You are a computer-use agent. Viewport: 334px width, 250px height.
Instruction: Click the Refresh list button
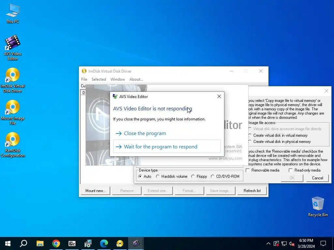pyautogui.click(x=252, y=191)
